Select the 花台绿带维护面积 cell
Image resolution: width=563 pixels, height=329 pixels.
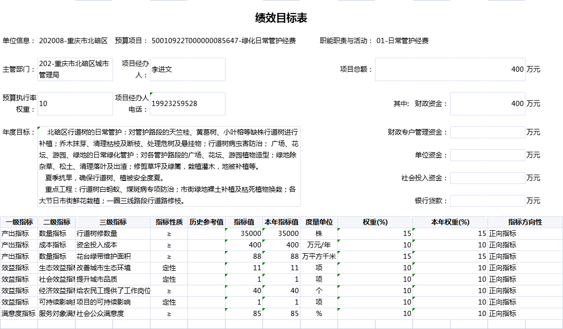pos(112,257)
